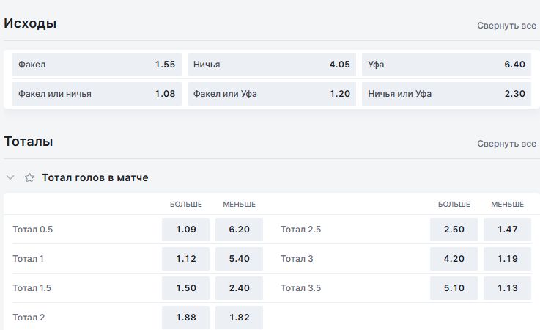Star the Тотал голов в матче market
540x330 pixels.
29,177
